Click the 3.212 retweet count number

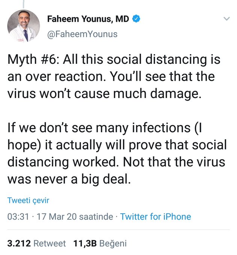18,243
